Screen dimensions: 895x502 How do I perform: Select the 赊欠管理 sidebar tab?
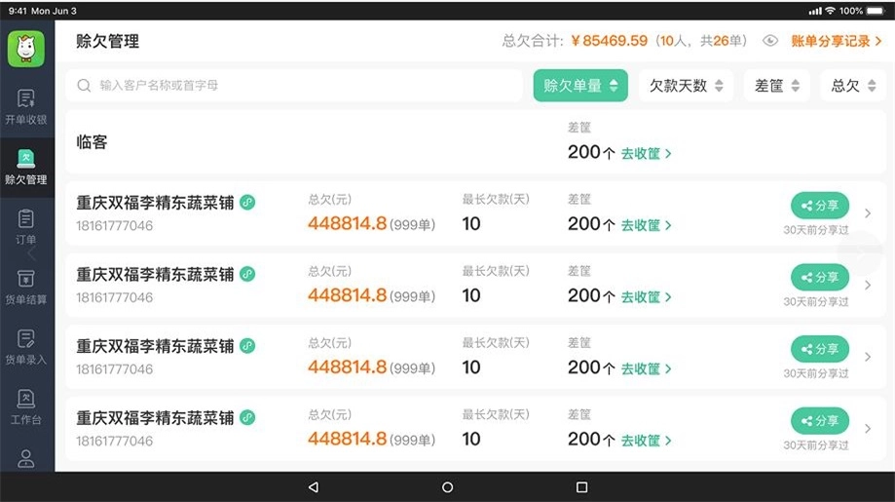(x=26, y=167)
